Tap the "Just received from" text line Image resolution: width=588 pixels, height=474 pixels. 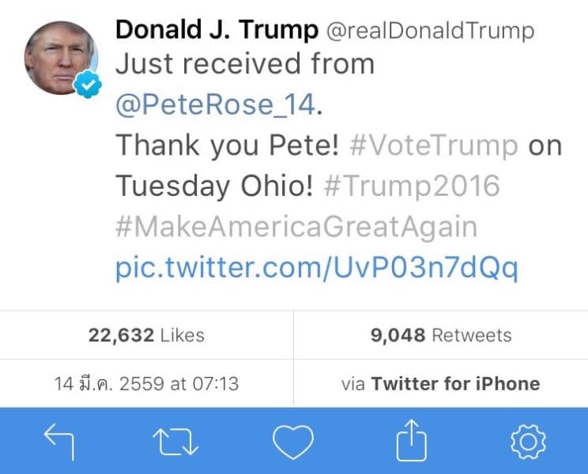pos(245,65)
